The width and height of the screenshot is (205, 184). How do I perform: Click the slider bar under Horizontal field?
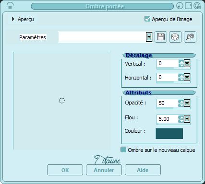(173, 82)
